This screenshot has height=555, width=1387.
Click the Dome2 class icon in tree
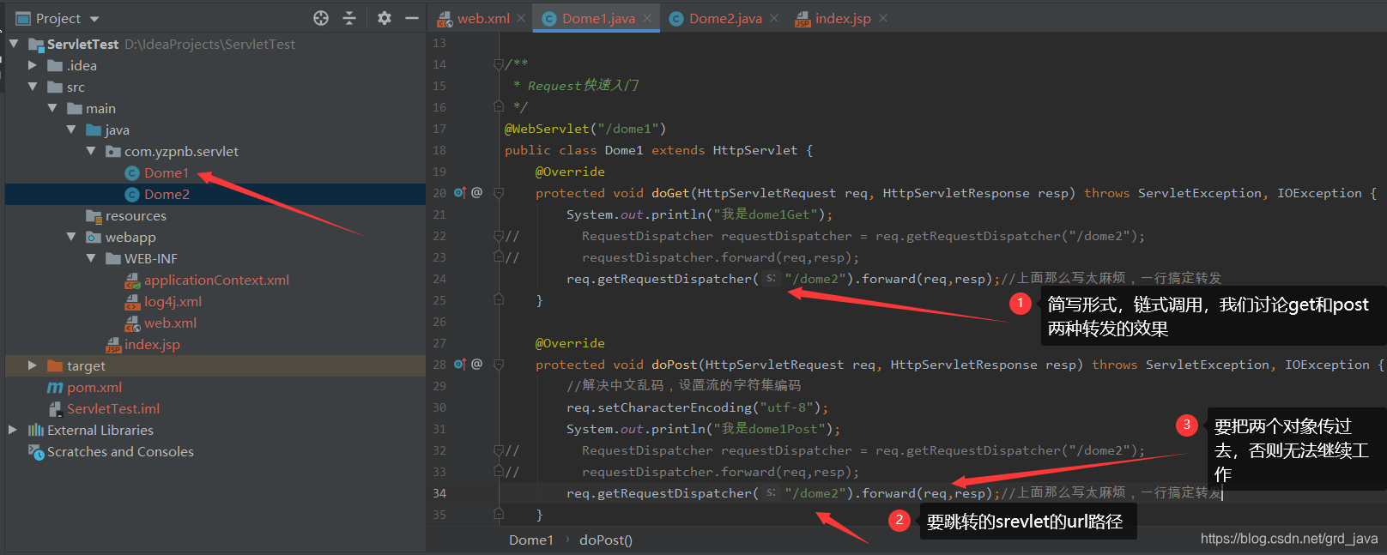click(x=132, y=194)
